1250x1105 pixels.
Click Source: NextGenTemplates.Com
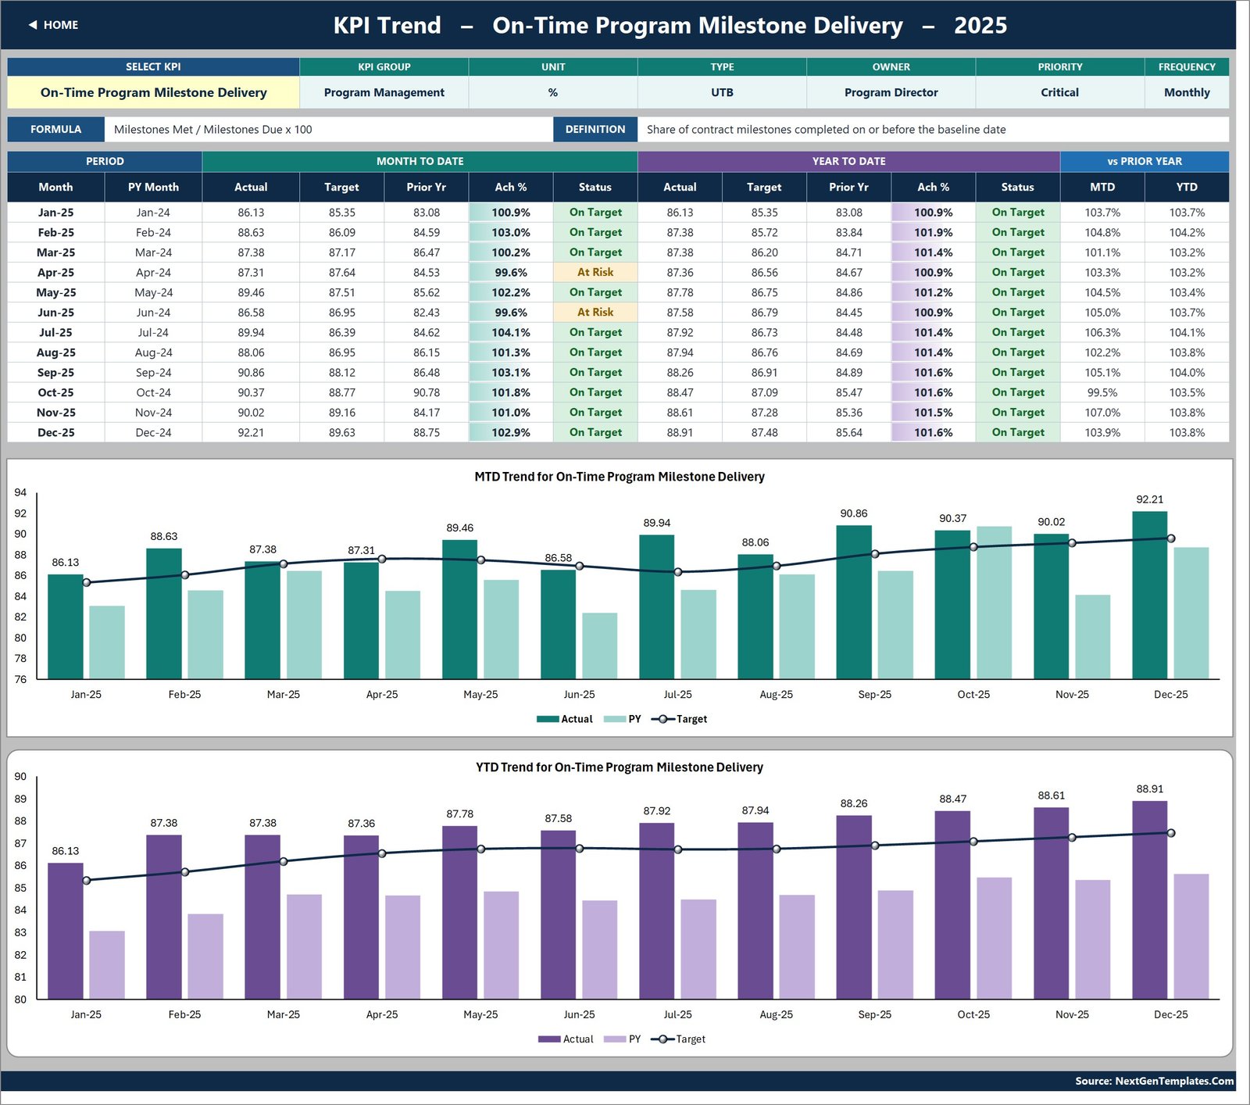(1154, 1081)
